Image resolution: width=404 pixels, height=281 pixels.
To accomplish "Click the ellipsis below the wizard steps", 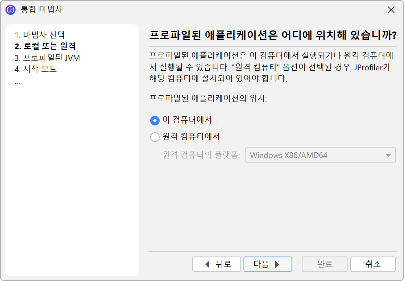I will [17, 82].
